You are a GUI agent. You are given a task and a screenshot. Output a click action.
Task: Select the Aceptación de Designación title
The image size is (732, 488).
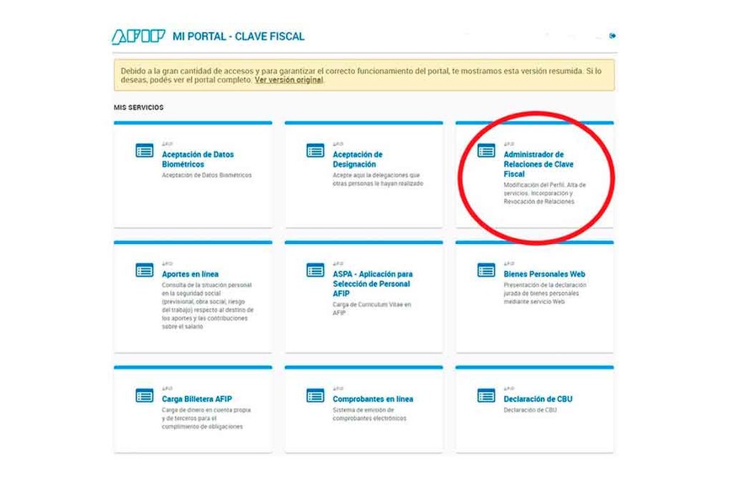[x=358, y=160]
